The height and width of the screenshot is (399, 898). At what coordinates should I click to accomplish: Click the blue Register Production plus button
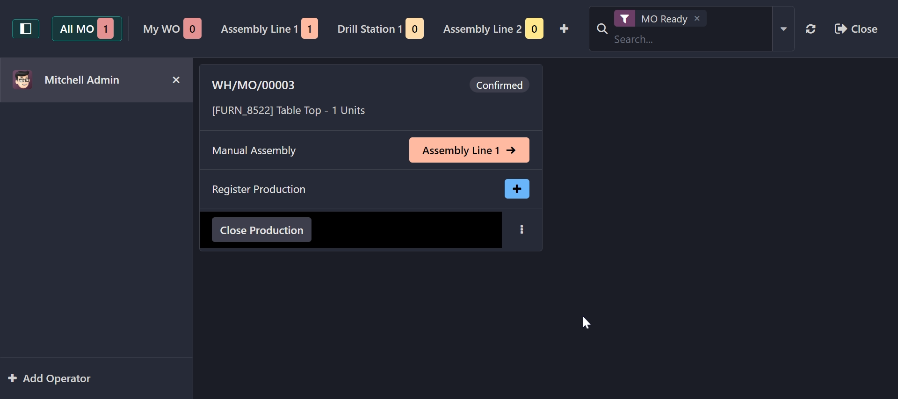pos(517,189)
